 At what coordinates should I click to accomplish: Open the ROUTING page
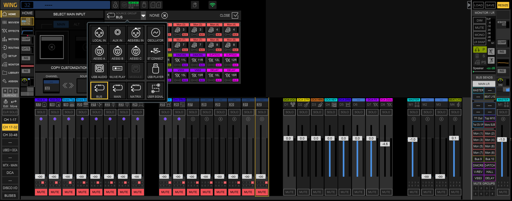point(10,48)
